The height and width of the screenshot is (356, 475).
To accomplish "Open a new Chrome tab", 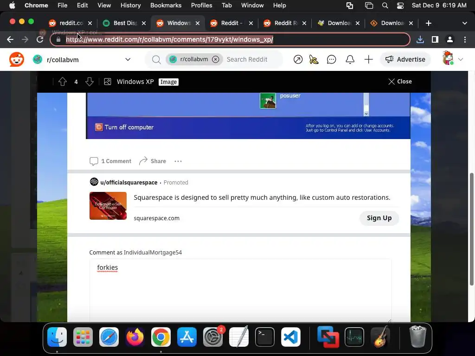I will (428, 23).
